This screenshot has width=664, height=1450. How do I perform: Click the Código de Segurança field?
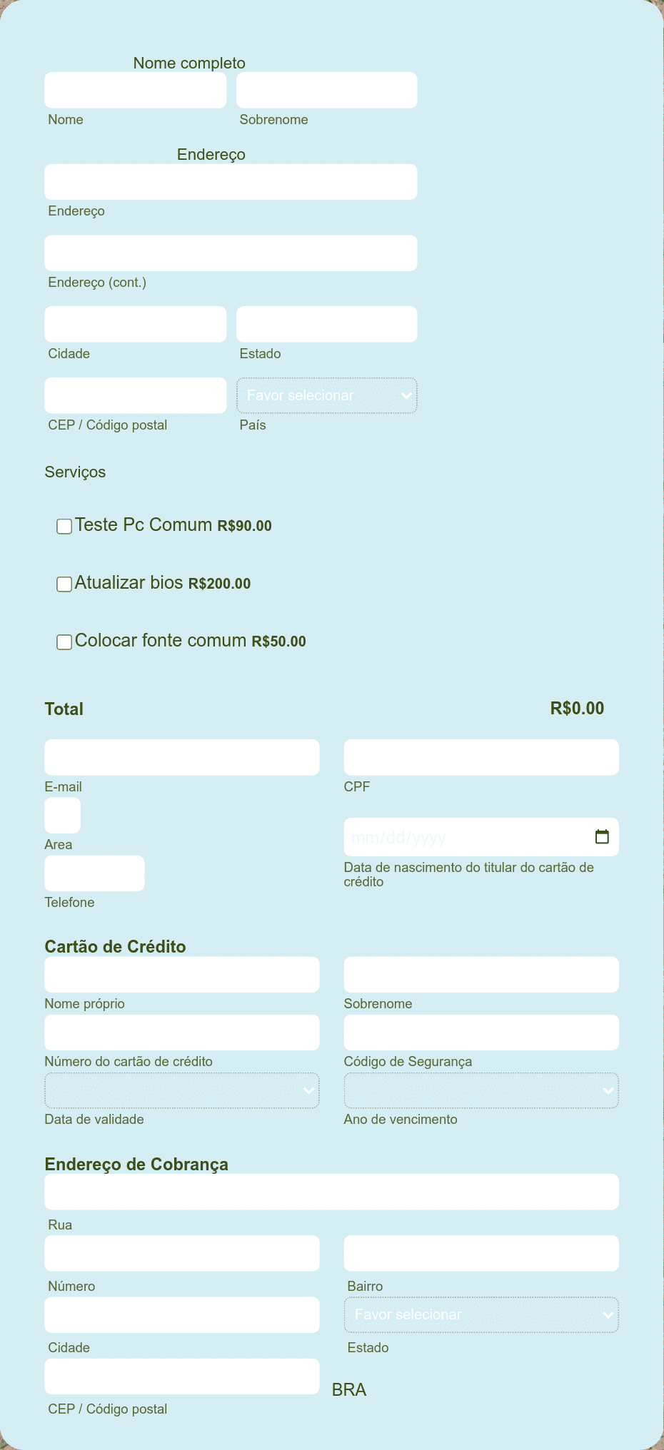[481, 1032]
